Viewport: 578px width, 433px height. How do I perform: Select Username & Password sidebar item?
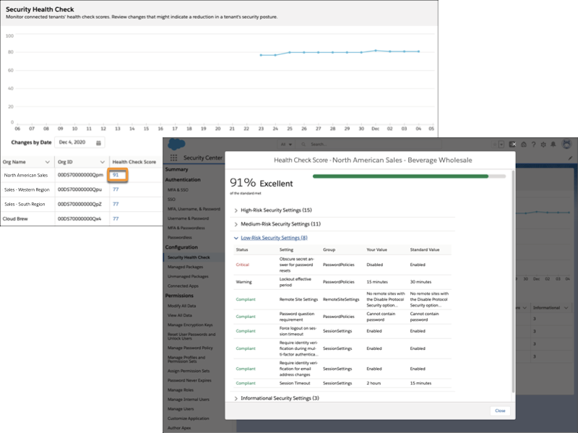tap(188, 218)
